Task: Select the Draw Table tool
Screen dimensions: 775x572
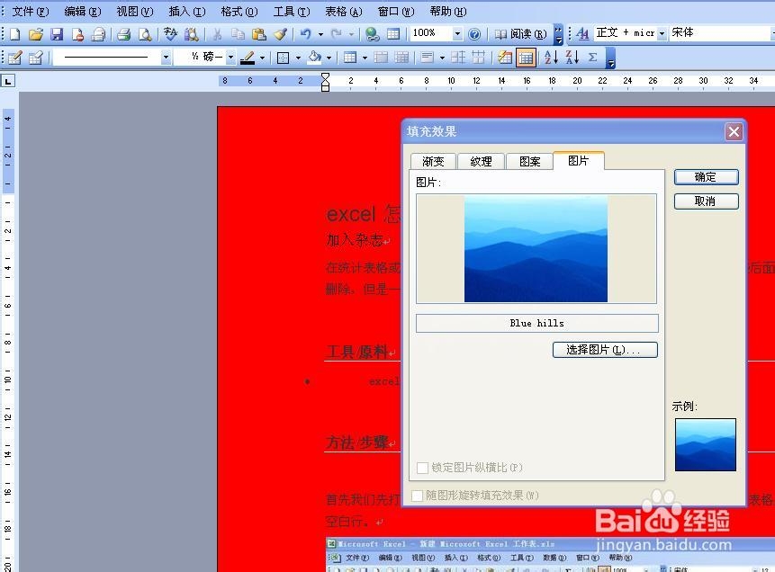Action: 13,58
